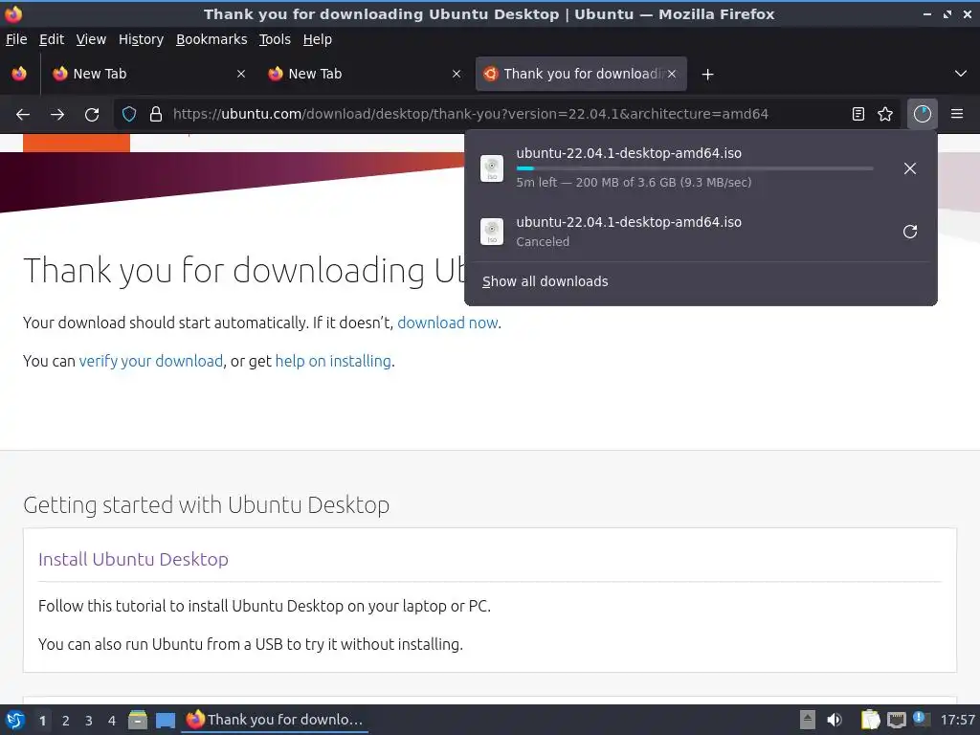This screenshot has height=735, width=980.
Task: Open file manager from taskbar
Action: click(138, 720)
